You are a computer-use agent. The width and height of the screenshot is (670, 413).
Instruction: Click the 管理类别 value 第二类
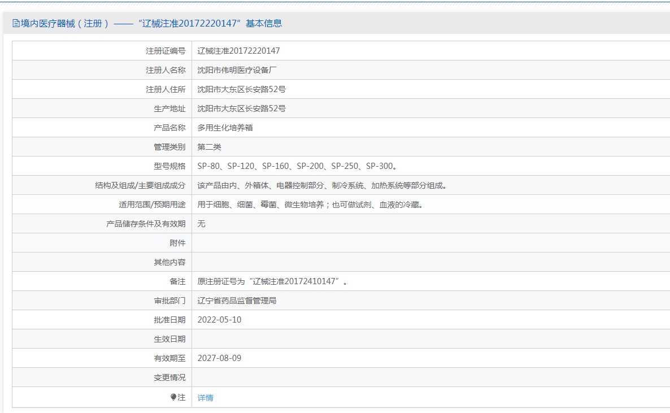[x=209, y=147]
